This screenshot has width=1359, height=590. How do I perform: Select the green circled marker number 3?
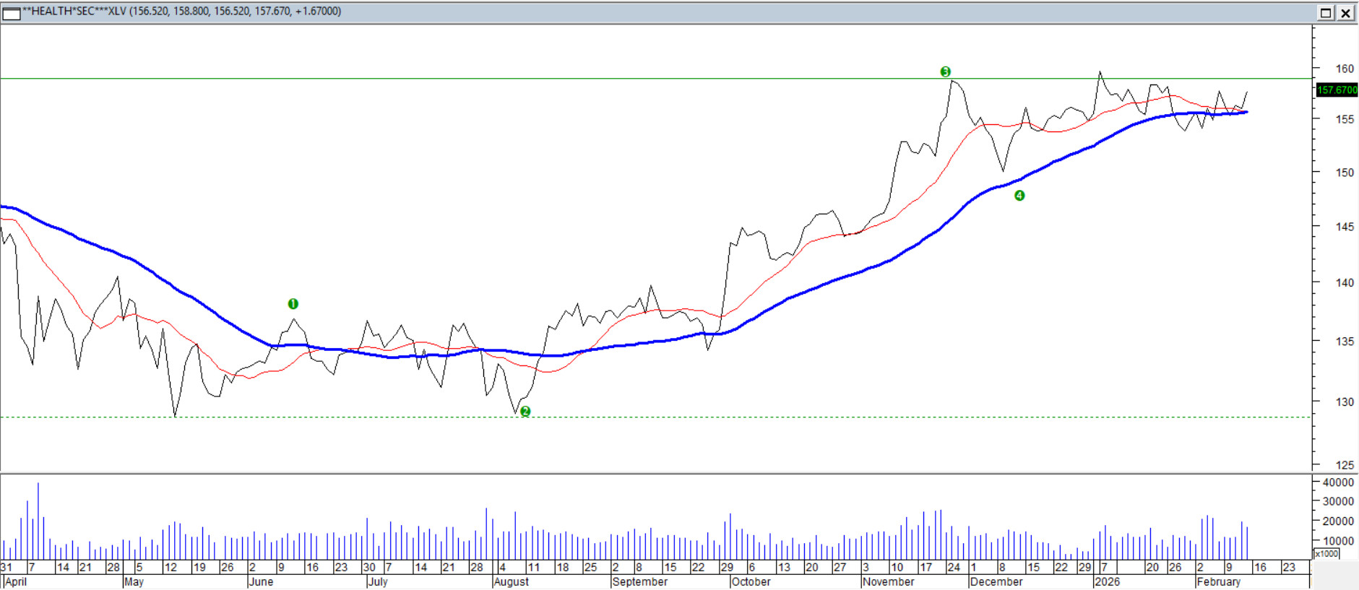pyautogui.click(x=945, y=71)
